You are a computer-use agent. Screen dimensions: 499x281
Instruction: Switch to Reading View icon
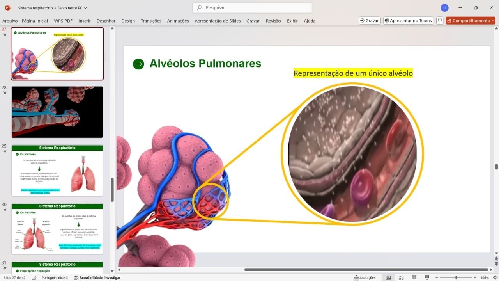coord(414,278)
